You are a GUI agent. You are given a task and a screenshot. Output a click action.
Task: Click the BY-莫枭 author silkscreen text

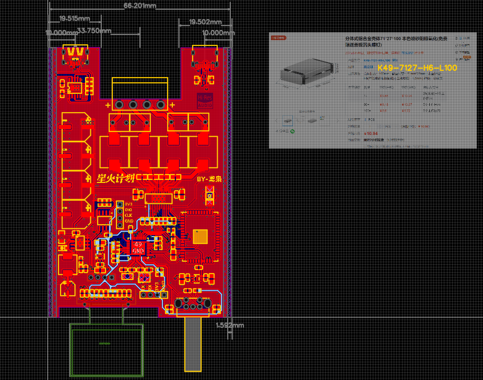[209, 179]
